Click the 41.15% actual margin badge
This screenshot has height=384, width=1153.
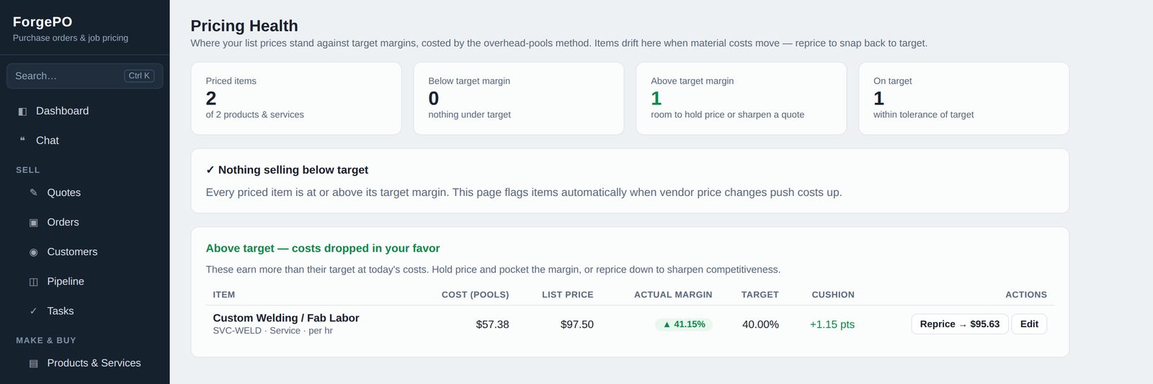click(684, 324)
